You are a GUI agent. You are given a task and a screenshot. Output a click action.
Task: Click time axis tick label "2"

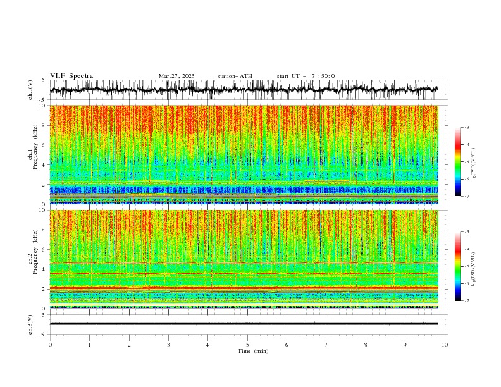pyautogui.click(x=129, y=345)
